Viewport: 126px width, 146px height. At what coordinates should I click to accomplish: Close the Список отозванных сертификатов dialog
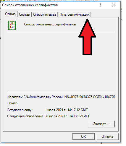click(114, 5)
